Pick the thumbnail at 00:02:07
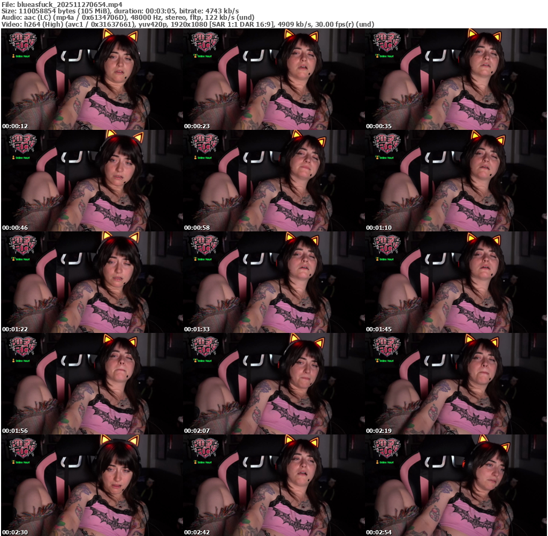Screen dimensions: 548x536 coord(273,384)
